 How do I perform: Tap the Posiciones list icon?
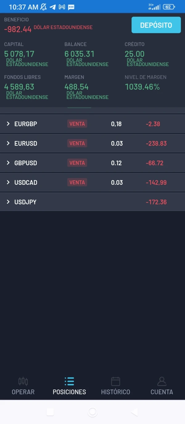click(x=69, y=381)
